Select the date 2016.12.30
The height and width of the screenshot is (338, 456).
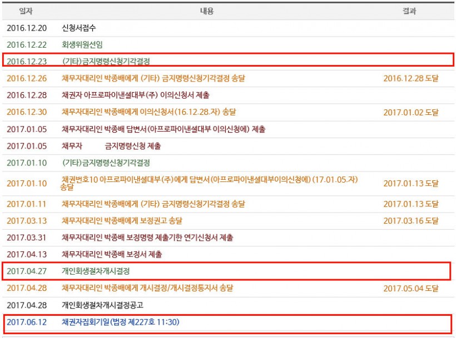coord(27,112)
